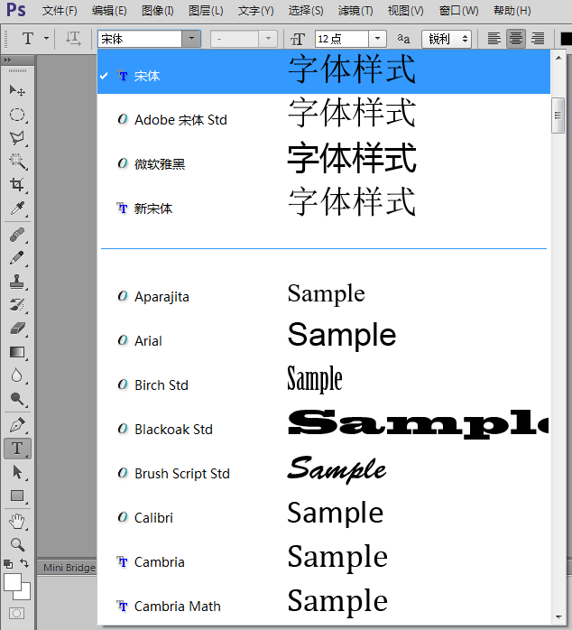Open the 图层(L) menu

coord(206,11)
